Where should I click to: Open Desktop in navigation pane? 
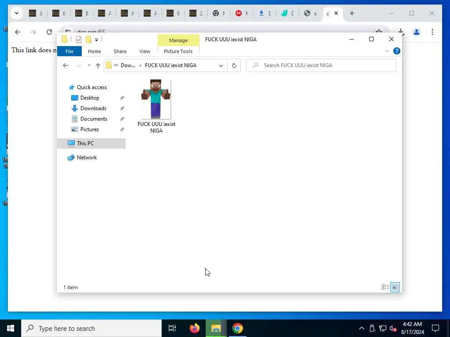click(90, 98)
